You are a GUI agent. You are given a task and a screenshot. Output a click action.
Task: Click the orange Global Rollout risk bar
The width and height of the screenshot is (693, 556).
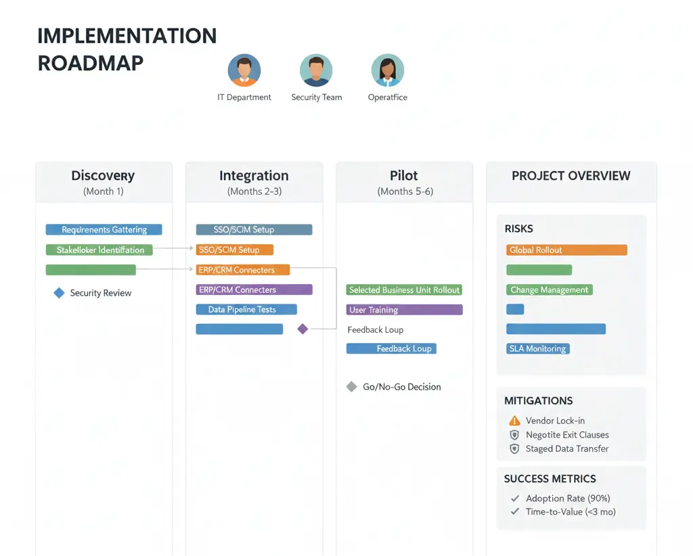tap(566, 250)
